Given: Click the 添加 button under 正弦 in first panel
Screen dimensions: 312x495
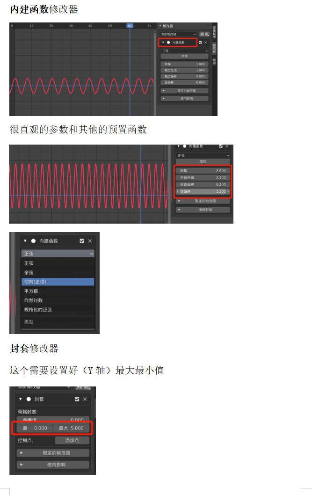Looking at the screenshot, I should click(x=185, y=56).
